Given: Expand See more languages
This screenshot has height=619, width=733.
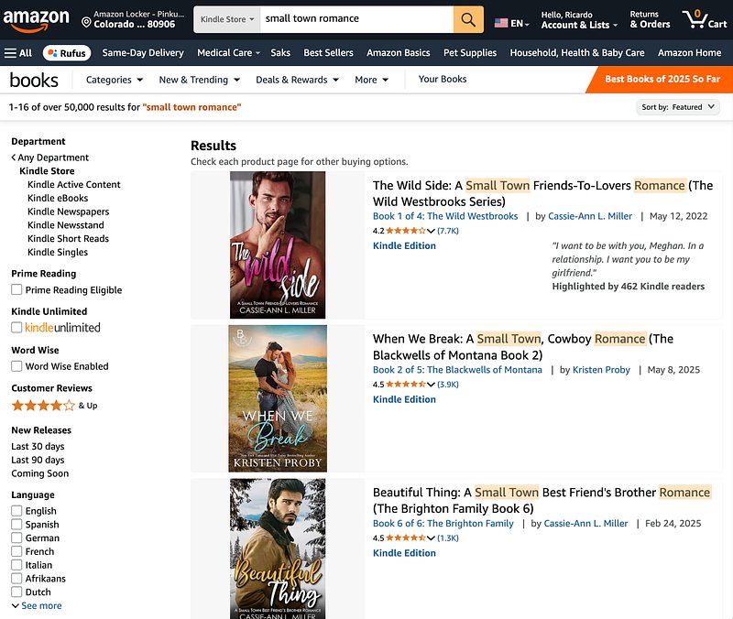Looking at the screenshot, I should tap(37, 605).
